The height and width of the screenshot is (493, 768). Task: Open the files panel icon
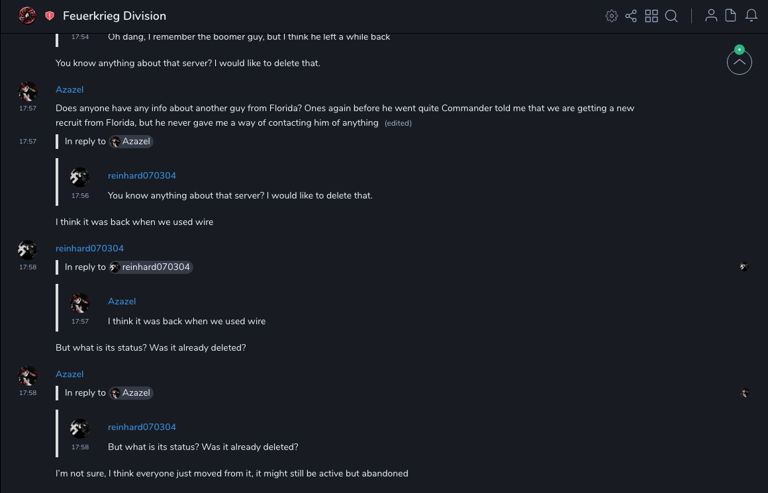(731, 16)
